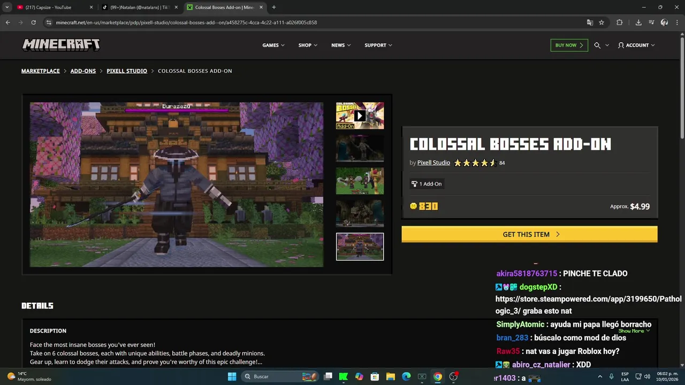Viewport: 685px width, 385px height.
Task: Click the microphone tray icon
Action: click(x=611, y=376)
